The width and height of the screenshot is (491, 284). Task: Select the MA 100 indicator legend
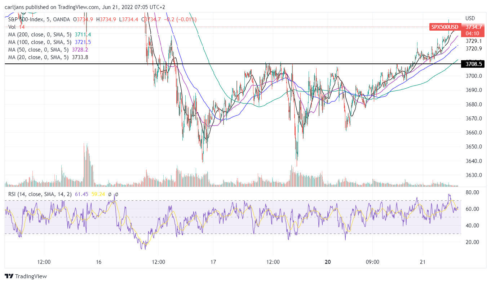tap(50, 42)
